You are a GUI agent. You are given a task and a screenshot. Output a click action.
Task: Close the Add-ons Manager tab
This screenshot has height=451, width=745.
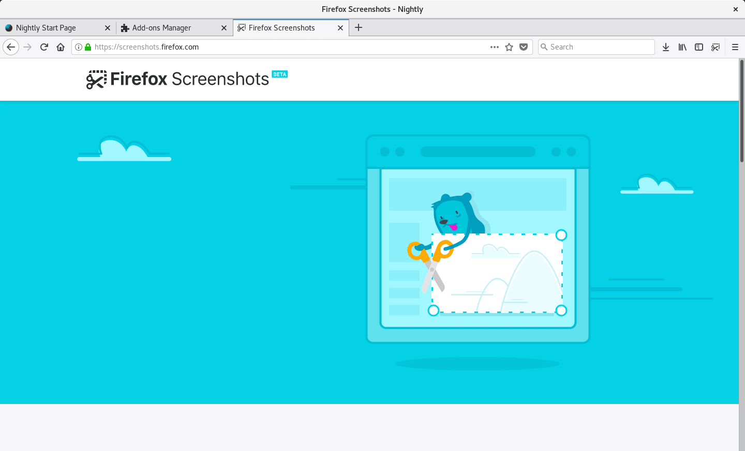point(224,28)
